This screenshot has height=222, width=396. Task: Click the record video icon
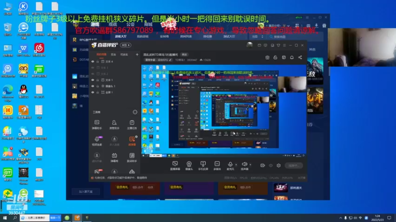[x=263, y=165]
